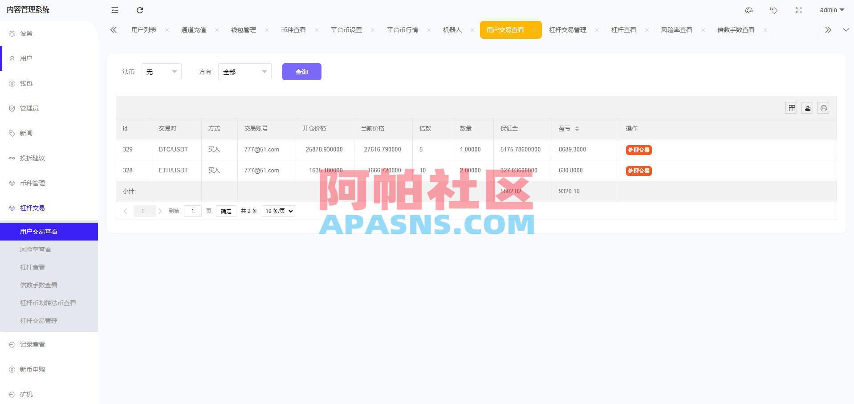
Task: Click the fullscreen icon in the top bar
Action: (798, 10)
